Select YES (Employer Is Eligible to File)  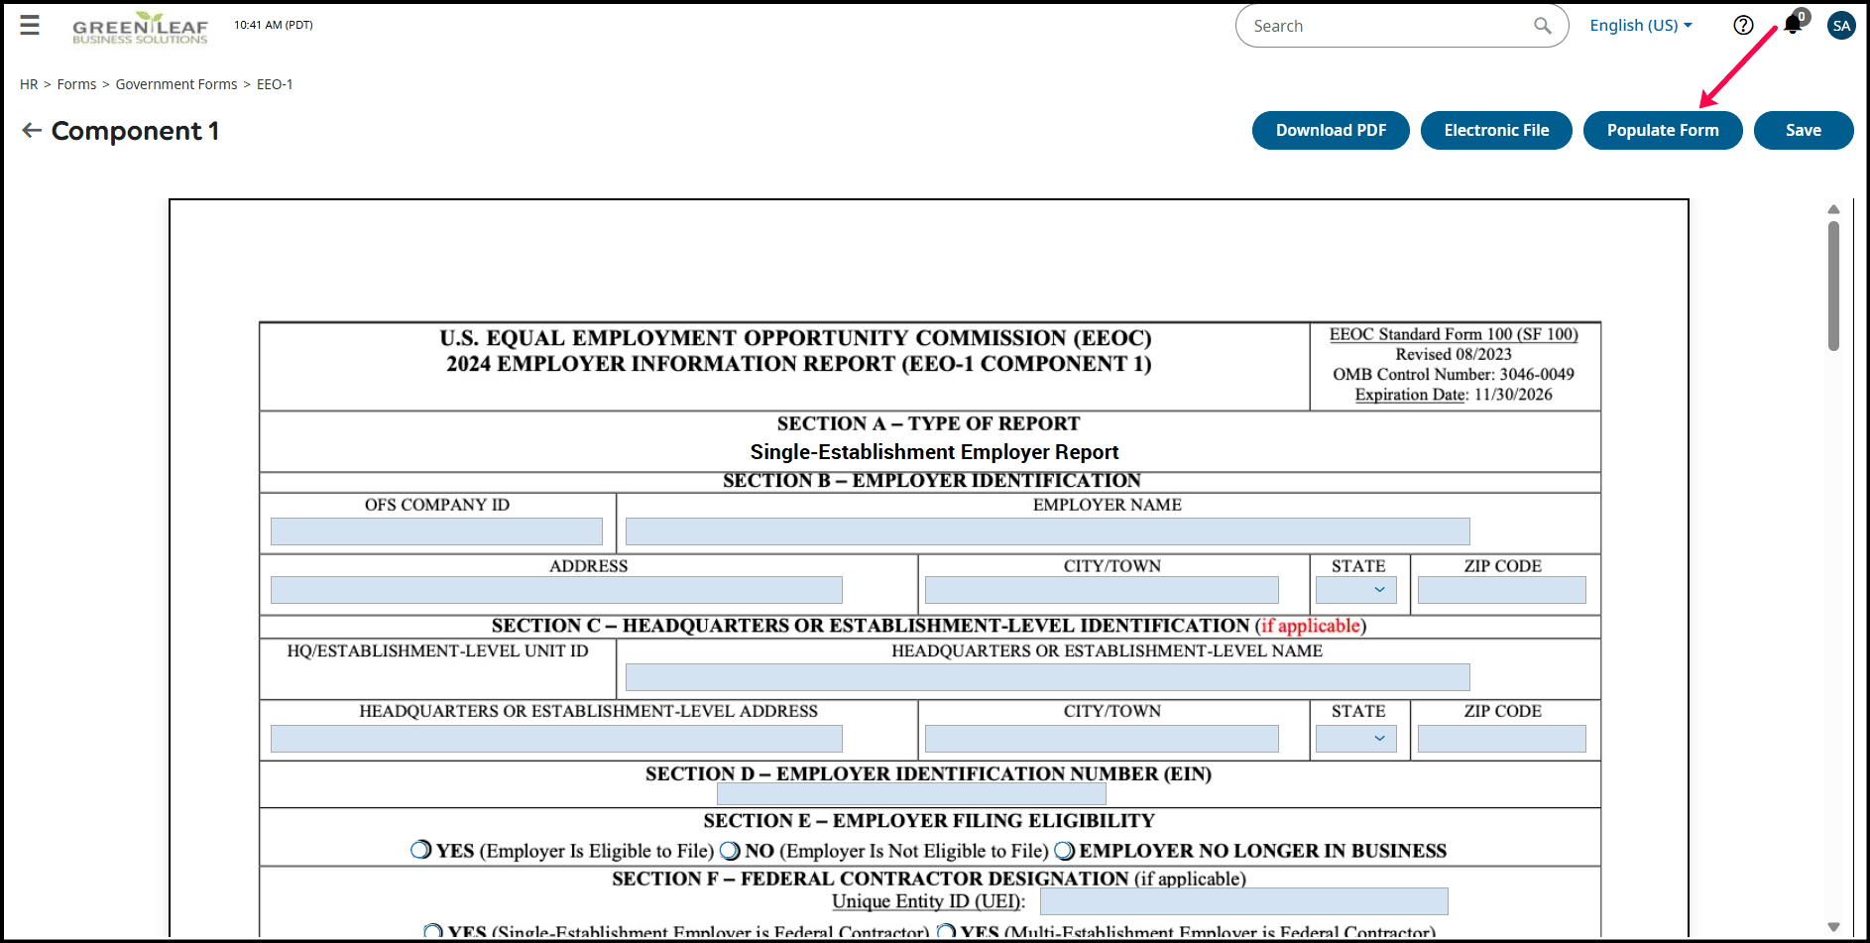421,851
